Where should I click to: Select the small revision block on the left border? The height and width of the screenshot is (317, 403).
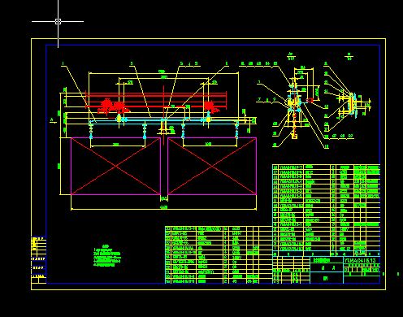[x=38, y=259]
